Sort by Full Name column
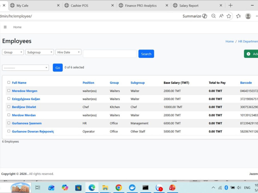This screenshot has width=258, height=193. [19, 83]
